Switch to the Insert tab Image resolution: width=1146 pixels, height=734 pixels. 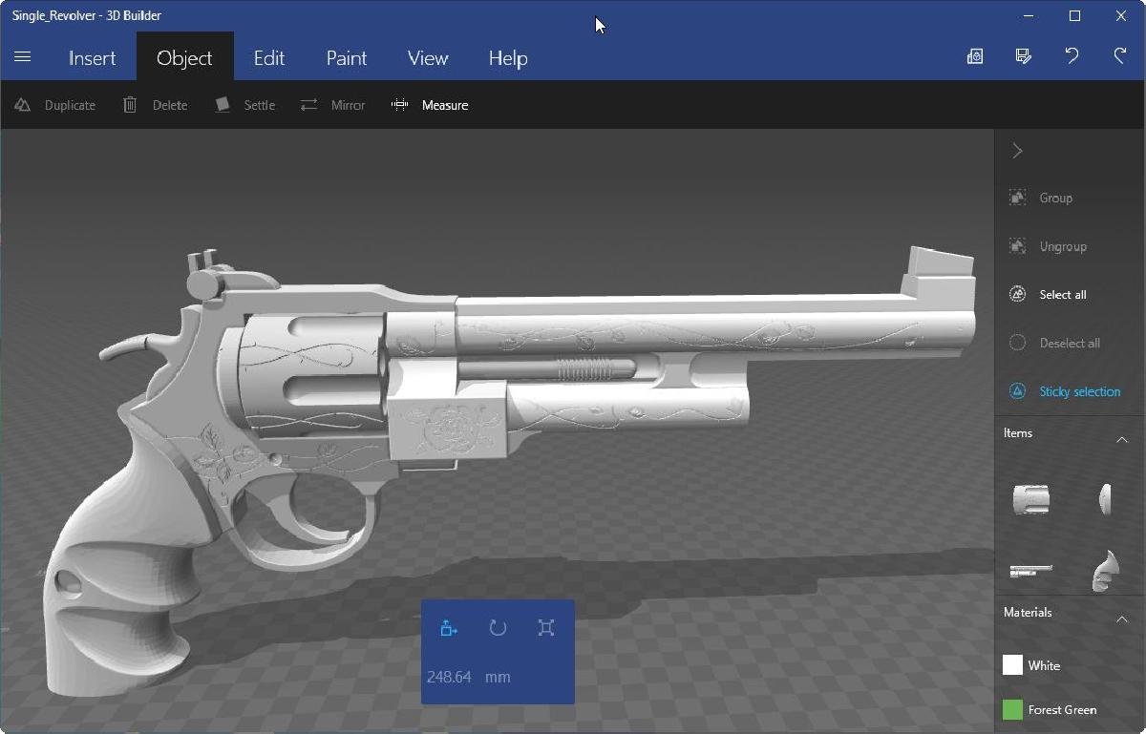(x=93, y=58)
